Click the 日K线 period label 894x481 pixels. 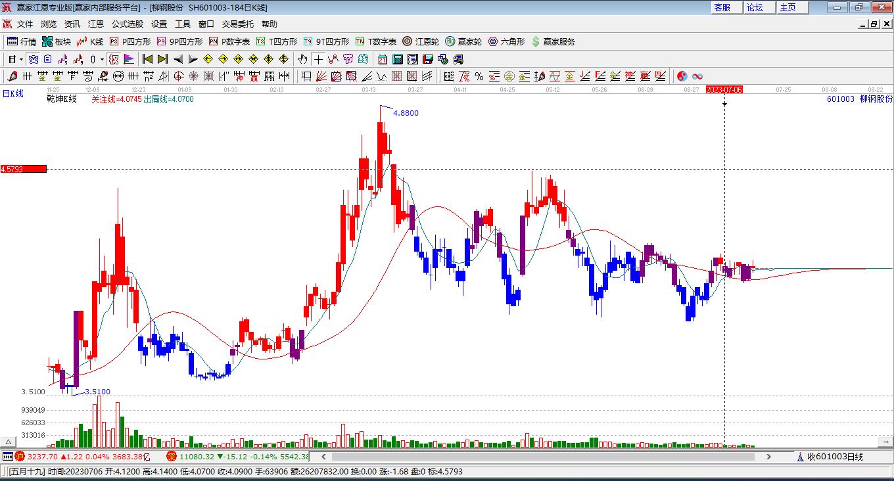[x=12, y=94]
